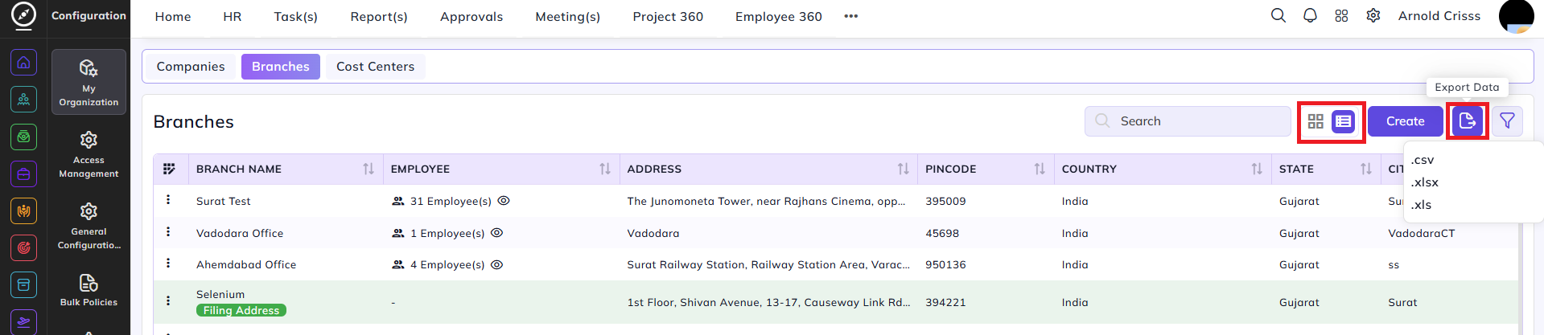
Task: View employees of Surat Test via eye icon
Action: [x=504, y=201]
